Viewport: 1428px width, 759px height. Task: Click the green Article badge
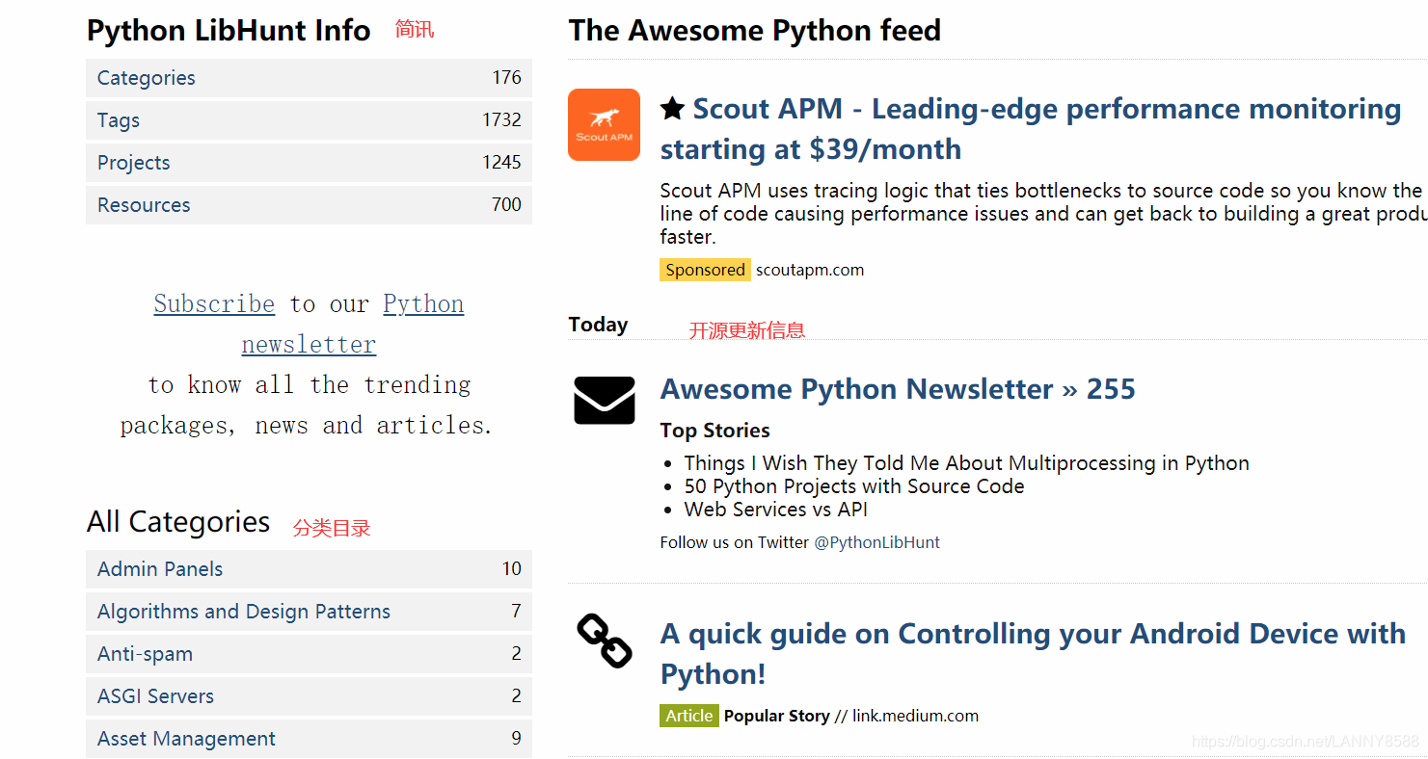point(689,716)
